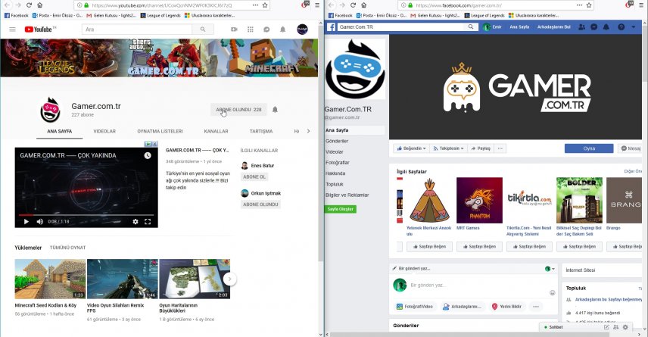Image resolution: width=648 pixels, height=337 pixels.
Task: Seek on featured video progress bar
Action: (86, 215)
